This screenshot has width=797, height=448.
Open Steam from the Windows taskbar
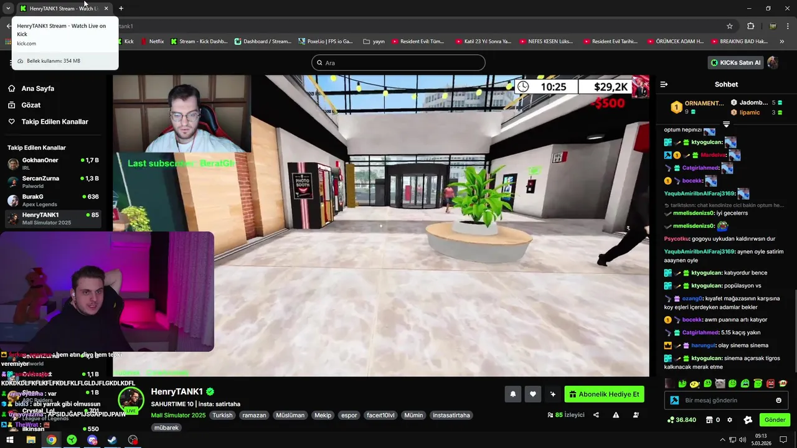(x=112, y=440)
